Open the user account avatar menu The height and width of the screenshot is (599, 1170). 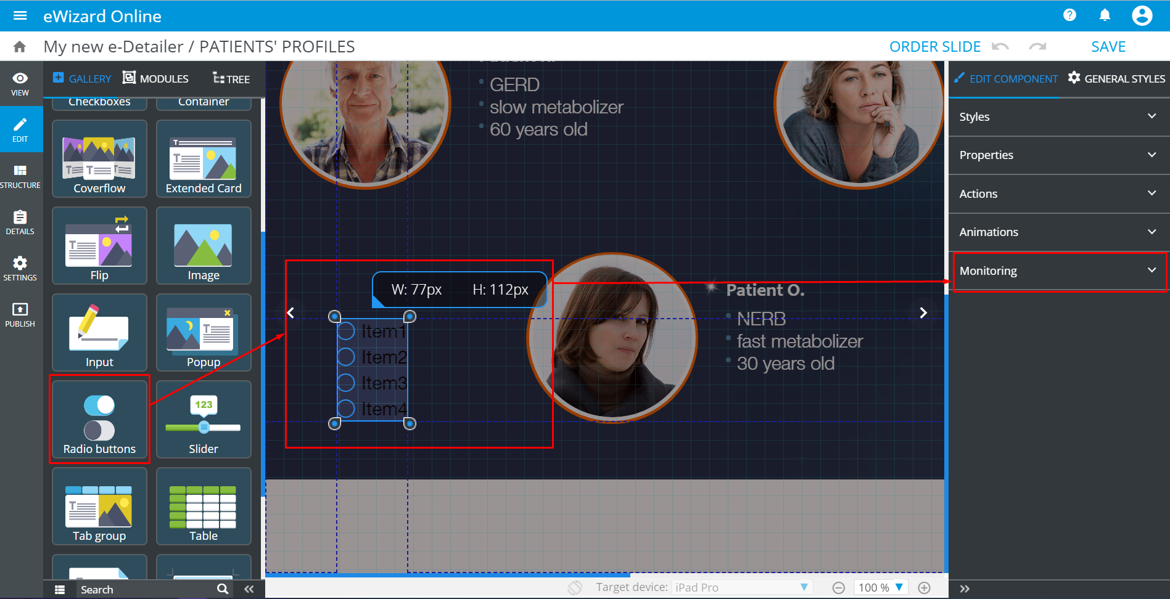coord(1142,15)
